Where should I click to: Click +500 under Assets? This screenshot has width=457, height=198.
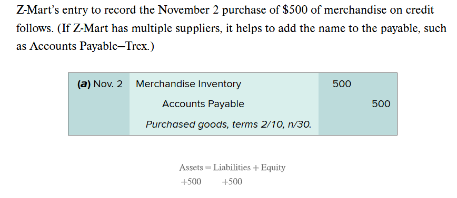point(191,182)
